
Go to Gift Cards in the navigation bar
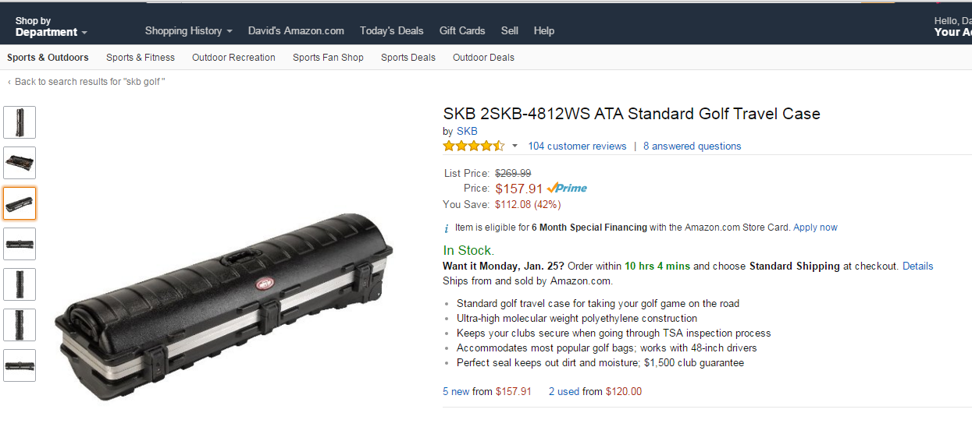pos(462,31)
